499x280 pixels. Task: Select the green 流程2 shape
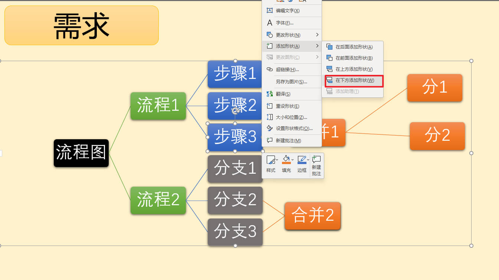(x=158, y=200)
